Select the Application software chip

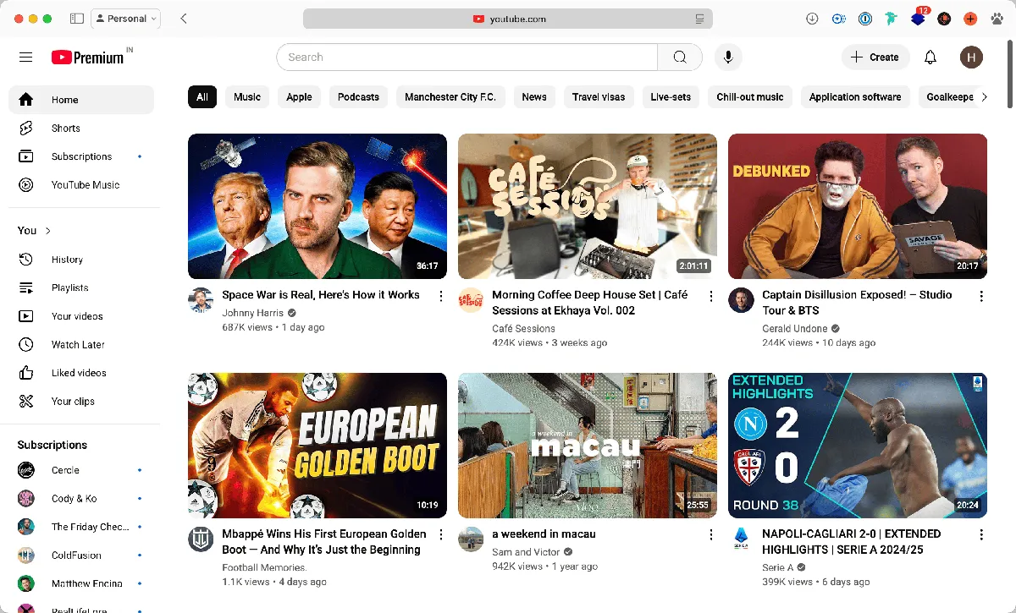pyautogui.click(x=855, y=97)
